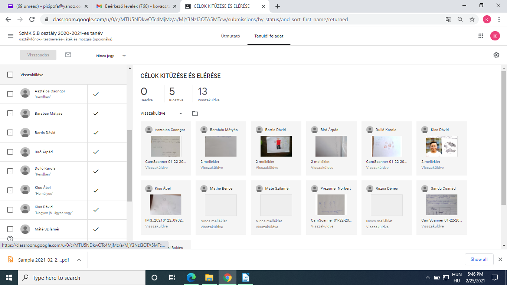Open assignment settings gear icon

point(496,55)
